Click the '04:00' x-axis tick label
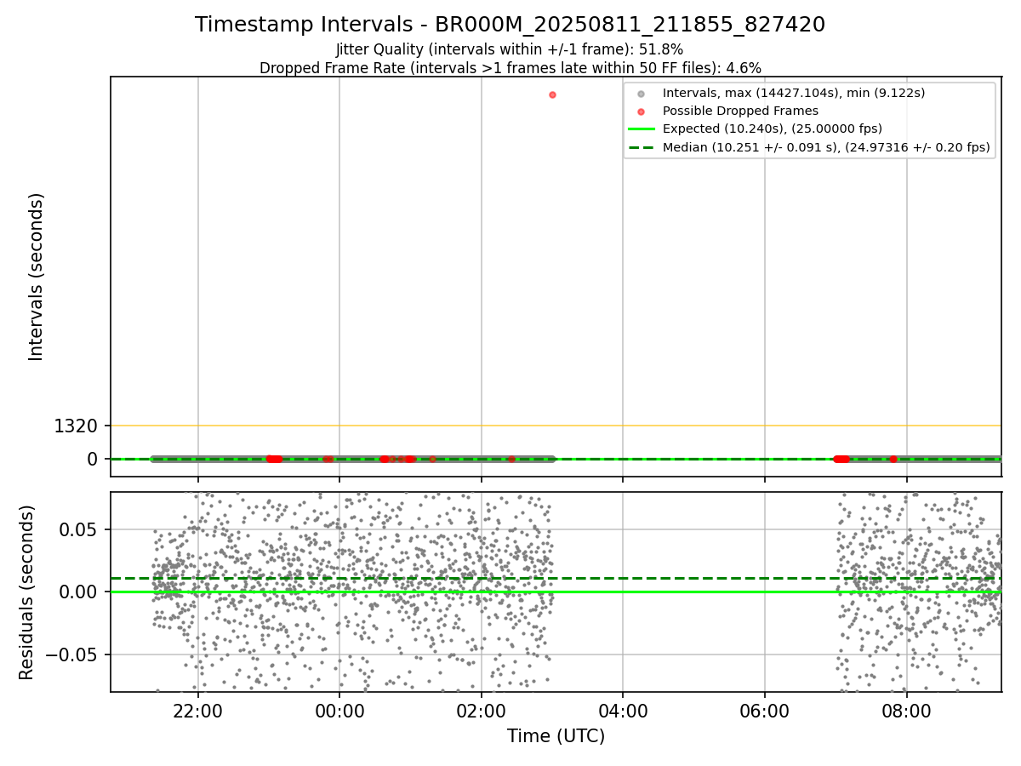This screenshot has width=1021, height=766. [x=623, y=712]
